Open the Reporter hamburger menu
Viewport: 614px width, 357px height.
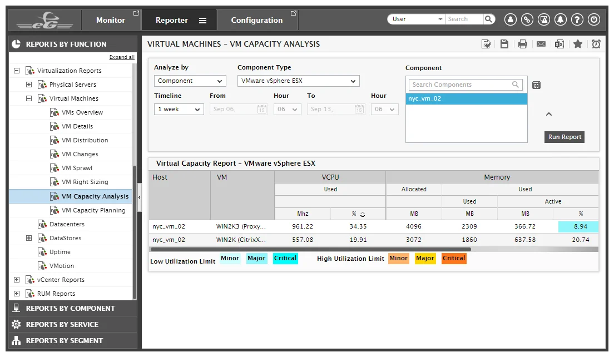[202, 21]
